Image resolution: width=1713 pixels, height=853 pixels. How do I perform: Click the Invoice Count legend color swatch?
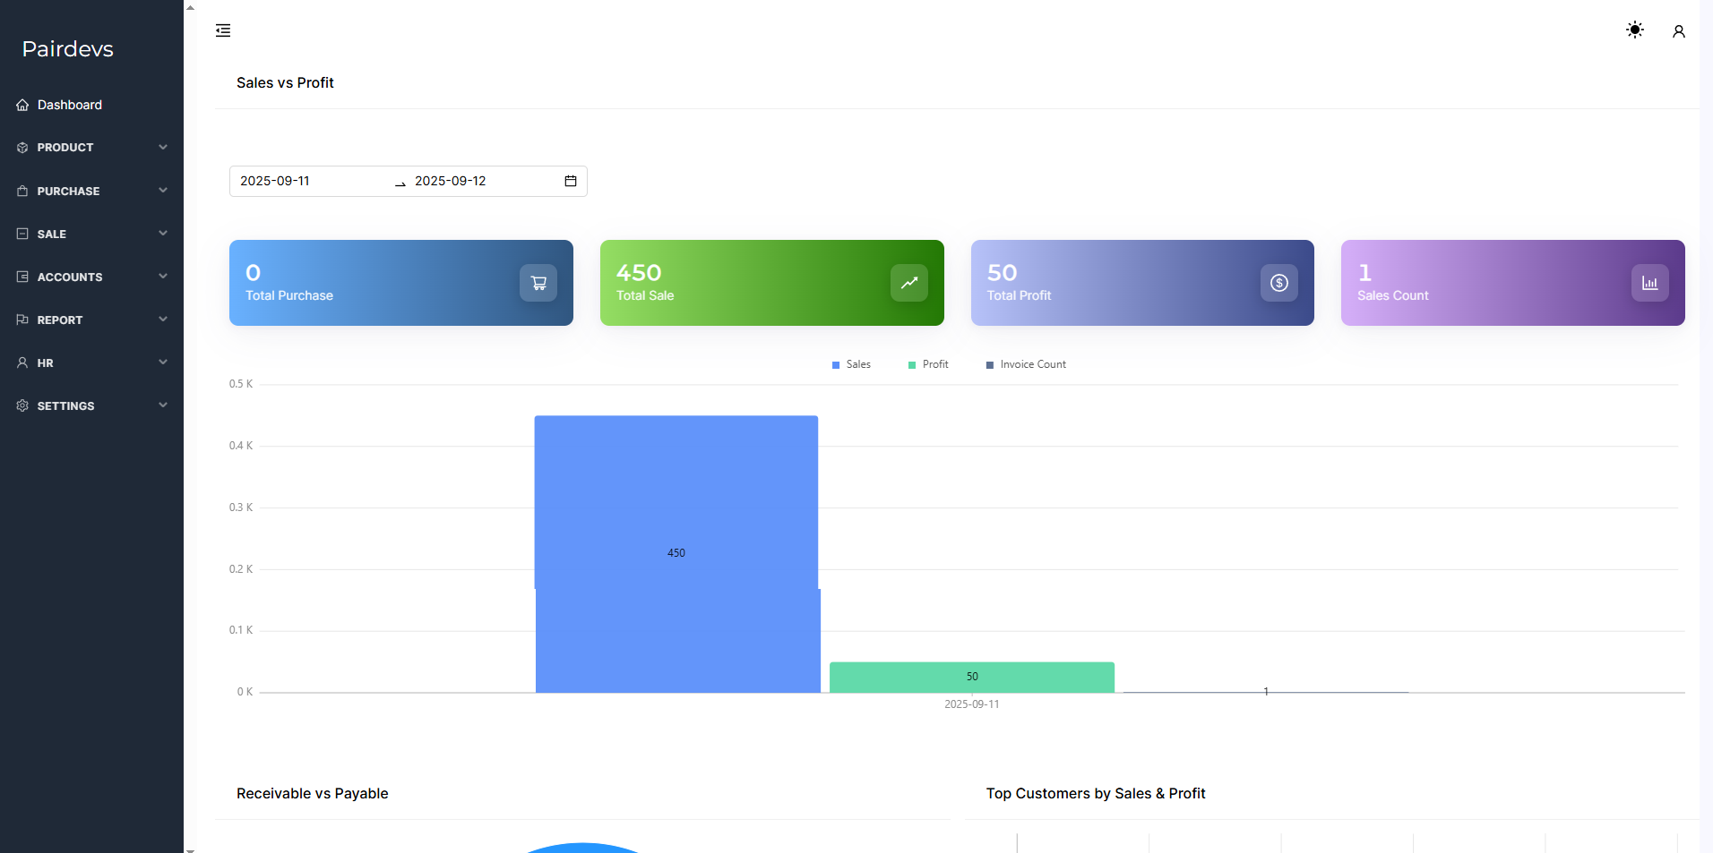click(990, 365)
